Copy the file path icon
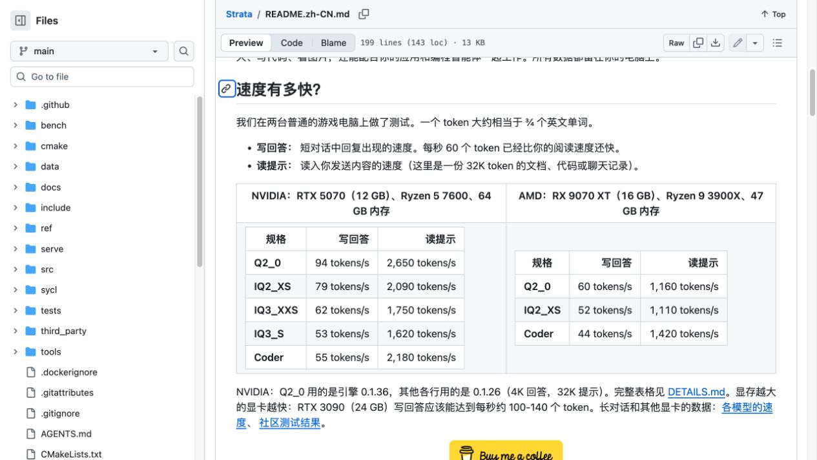 point(364,14)
